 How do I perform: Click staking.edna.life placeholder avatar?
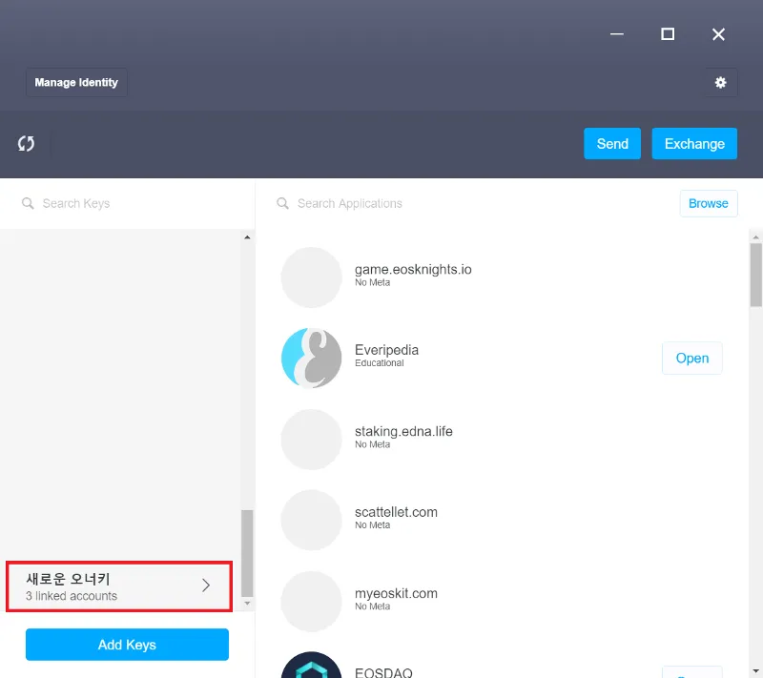coord(312,440)
